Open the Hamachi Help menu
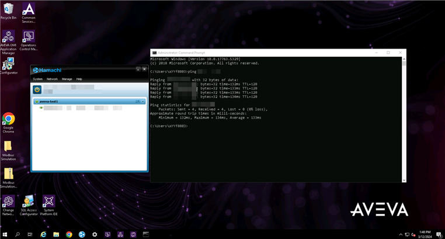This screenshot has height=239, width=445. [x=79, y=79]
